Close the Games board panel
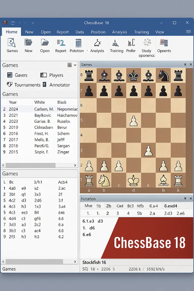Image resolution: width=194 pixels, height=291 pixels. [191, 65]
